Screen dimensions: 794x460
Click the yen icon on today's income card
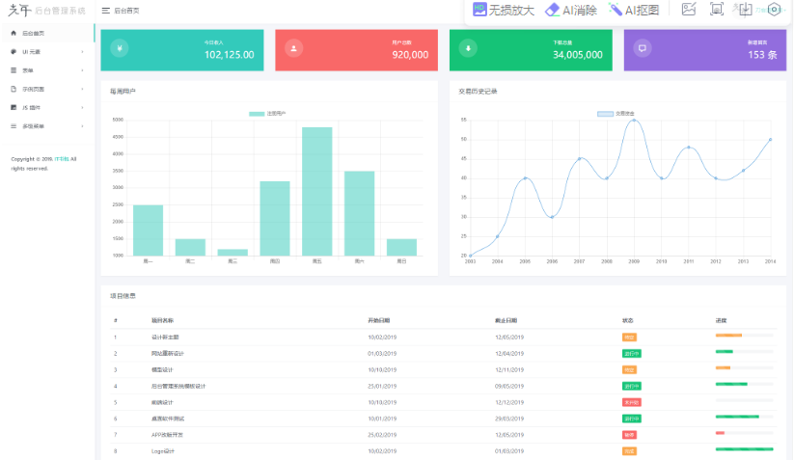tap(120, 48)
